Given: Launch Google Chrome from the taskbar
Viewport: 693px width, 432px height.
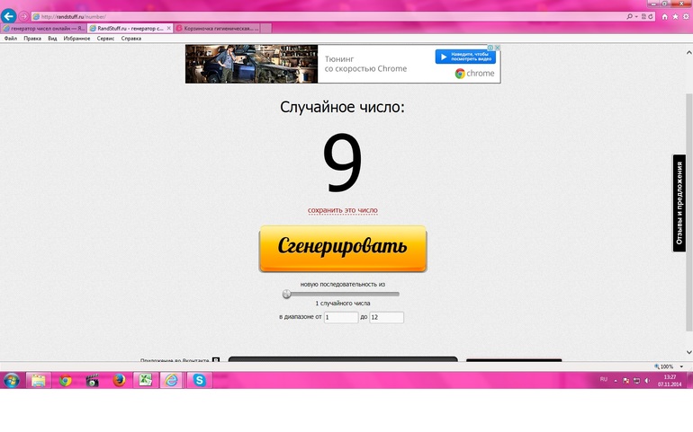Looking at the screenshot, I should [x=65, y=380].
